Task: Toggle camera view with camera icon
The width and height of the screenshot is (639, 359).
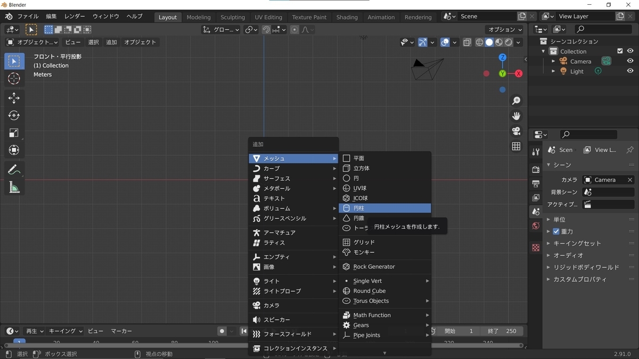Action: pos(516,131)
